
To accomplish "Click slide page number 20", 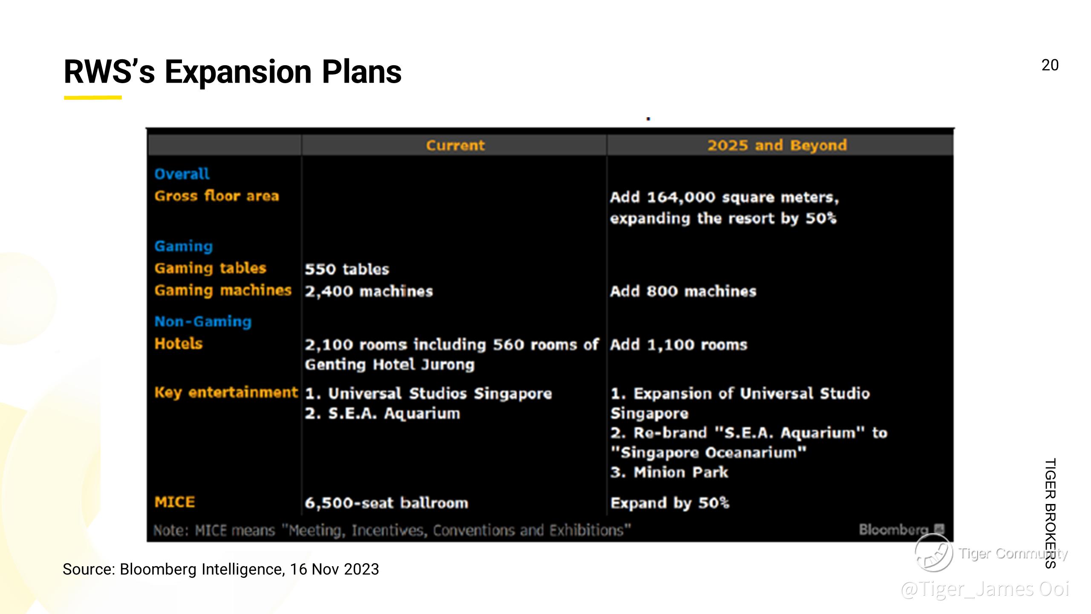I will (1050, 65).
